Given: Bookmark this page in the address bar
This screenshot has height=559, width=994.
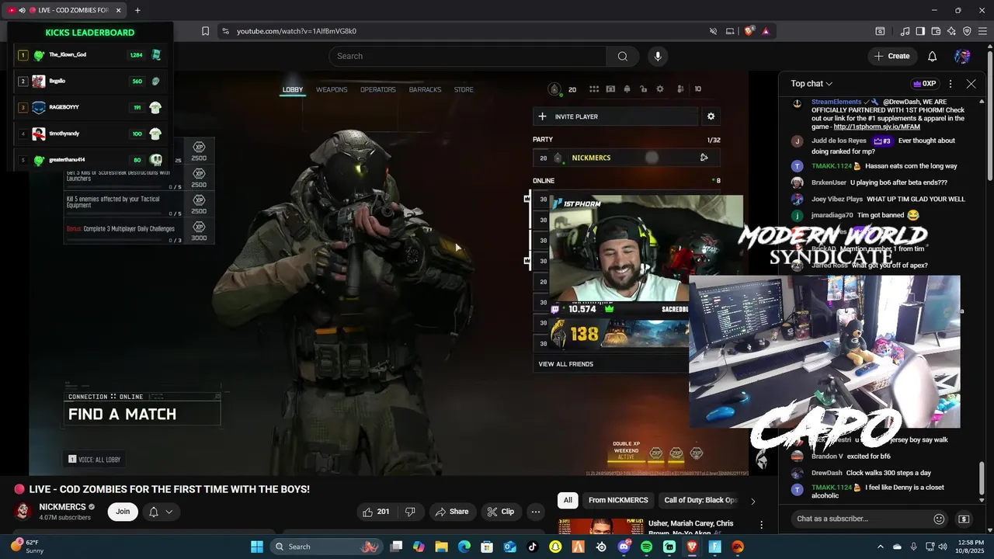Looking at the screenshot, I should coord(205,31).
